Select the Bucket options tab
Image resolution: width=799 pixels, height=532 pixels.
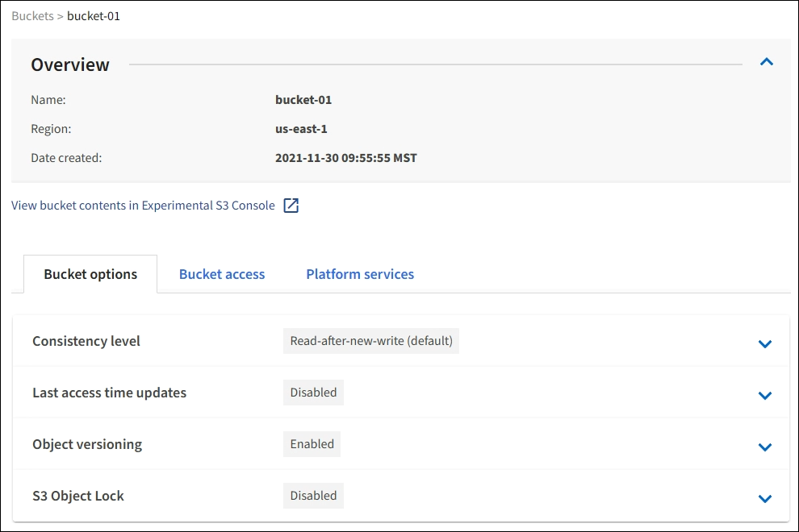(x=90, y=274)
